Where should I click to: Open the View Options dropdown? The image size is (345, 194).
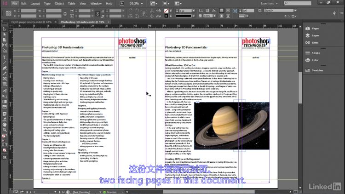(154, 4)
